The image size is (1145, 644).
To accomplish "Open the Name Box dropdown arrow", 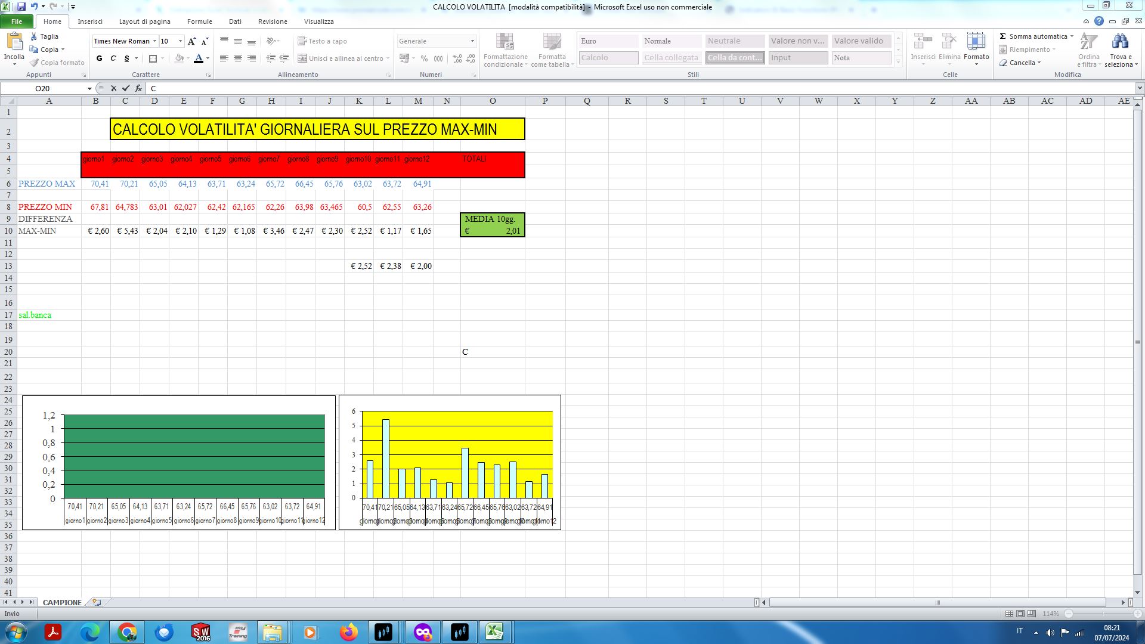I will (x=89, y=88).
